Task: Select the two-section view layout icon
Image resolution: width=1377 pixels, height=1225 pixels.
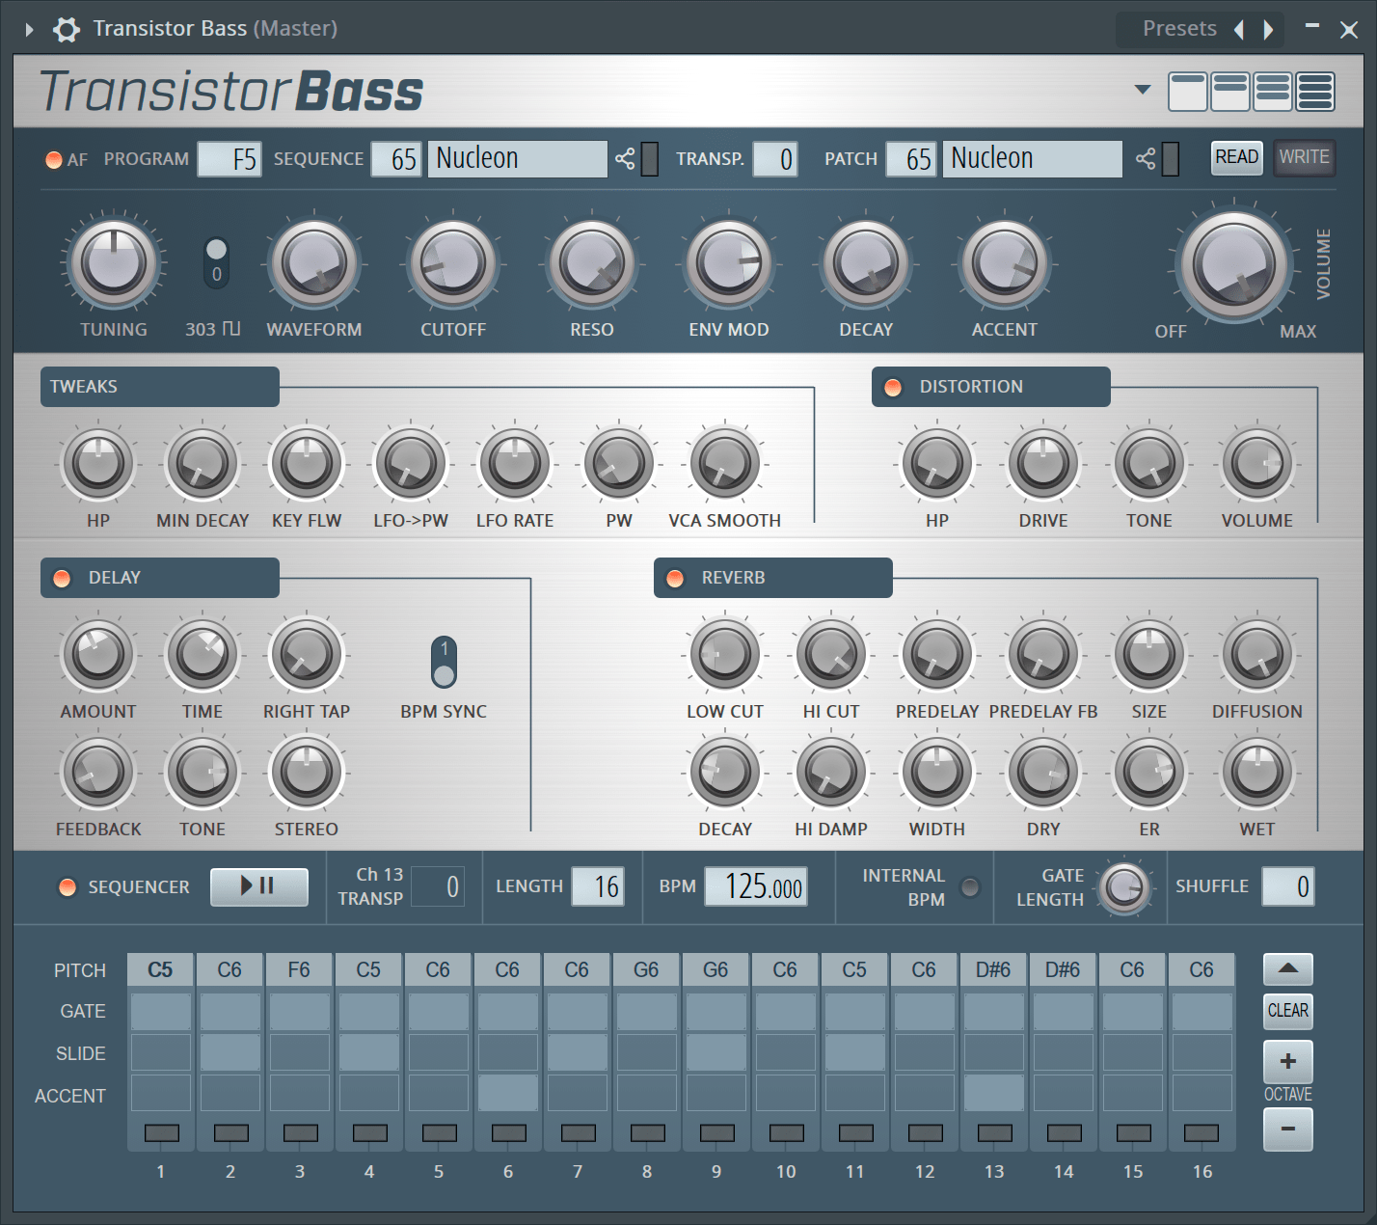Action: pyautogui.click(x=1230, y=91)
